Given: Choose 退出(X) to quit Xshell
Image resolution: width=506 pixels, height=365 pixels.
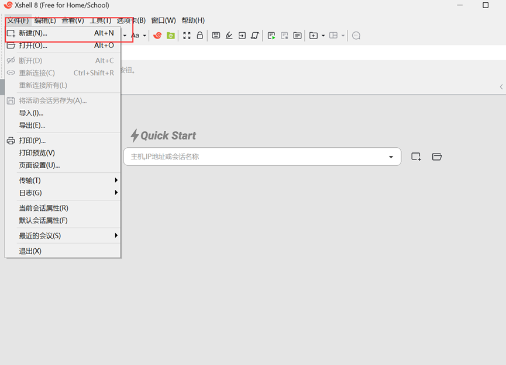Looking at the screenshot, I should [63, 251].
